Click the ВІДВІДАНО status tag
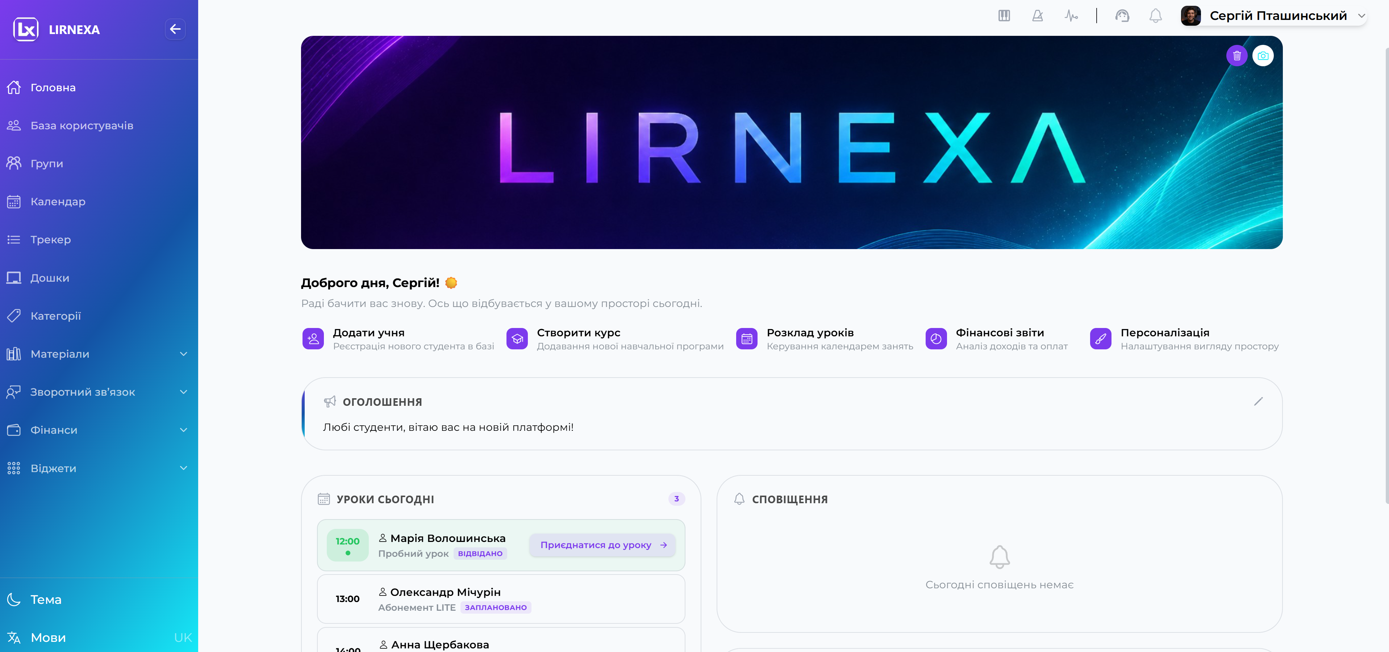The image size is (1389, 652). coord(480,554)
